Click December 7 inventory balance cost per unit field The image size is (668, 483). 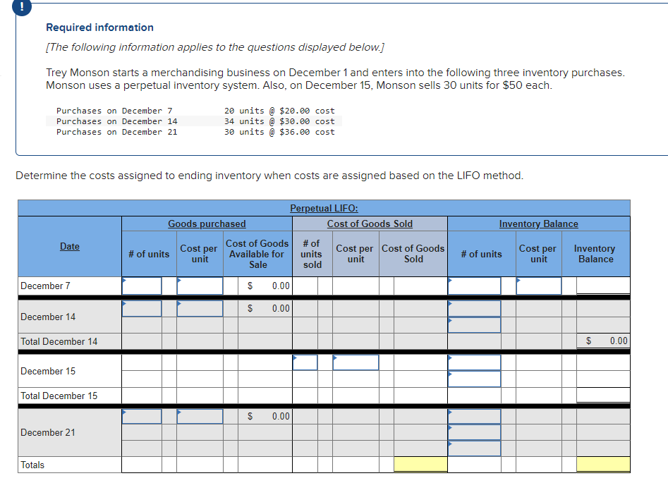(x=538, y=286)
